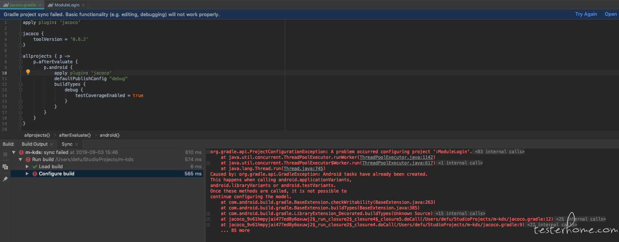
Task: Click the jacoco.gradle:12 closure5.doCall stack line
Action: (x=387, y=219)
